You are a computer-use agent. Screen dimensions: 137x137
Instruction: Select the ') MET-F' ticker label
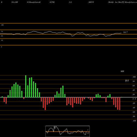click(x=91, y=2)
